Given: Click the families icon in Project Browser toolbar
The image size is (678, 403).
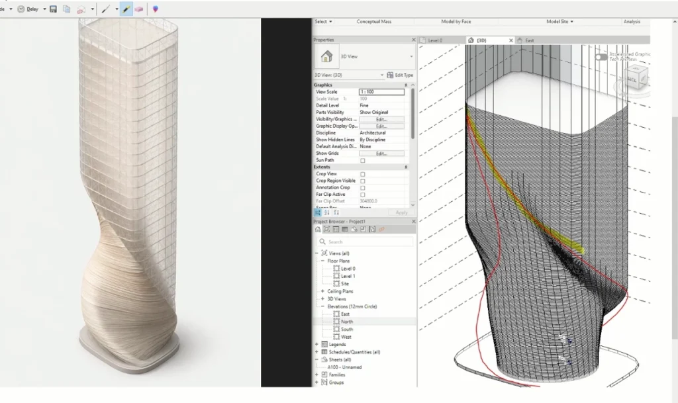Looking at the screenshot, I should [363, 230].
